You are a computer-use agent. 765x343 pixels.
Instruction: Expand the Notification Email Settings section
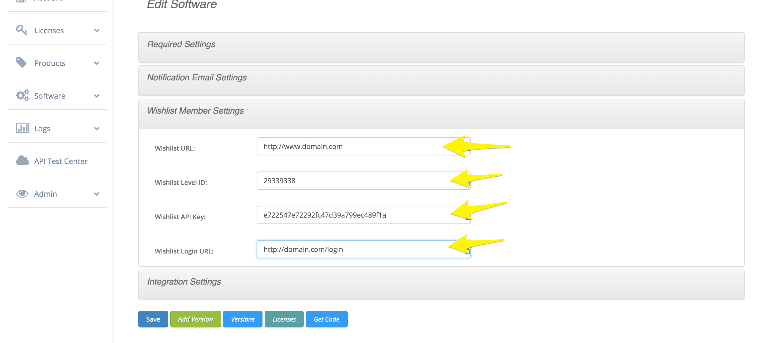441,81
